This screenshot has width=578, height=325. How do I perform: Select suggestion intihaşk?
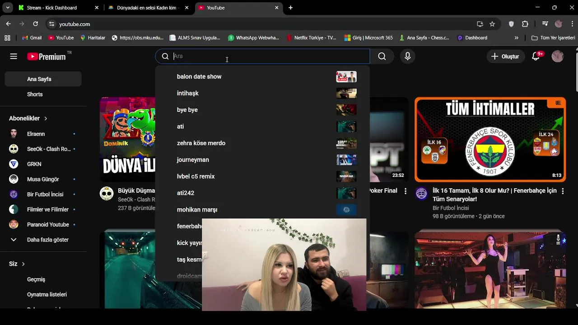[262, 93]
